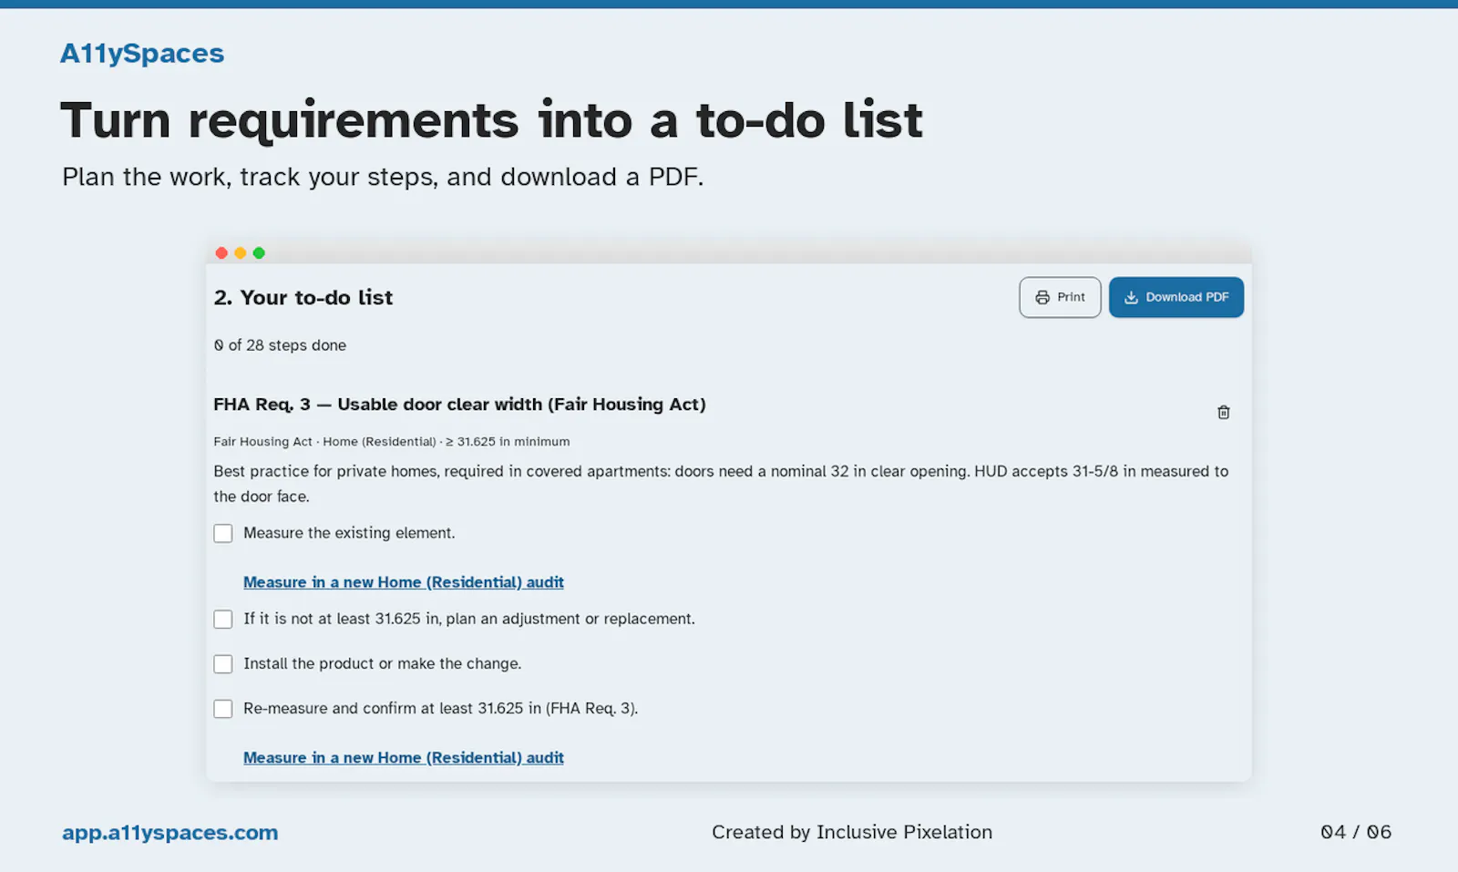Click the 'Turn requirements into a to-do list' headline
The width and height of the screenshot is (1458, 872).
click(491, 120)
